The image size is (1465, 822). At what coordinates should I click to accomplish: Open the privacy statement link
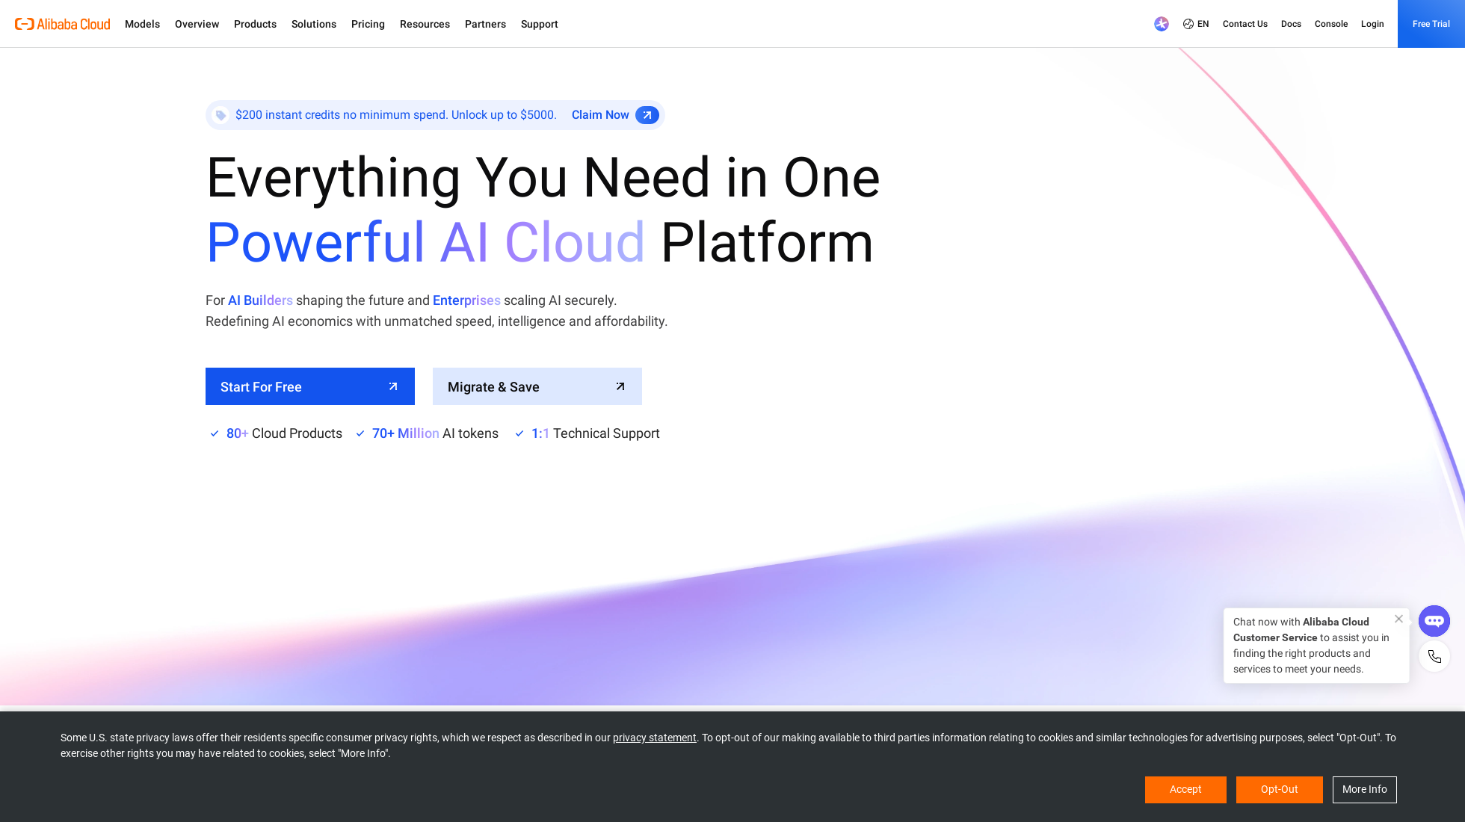654,738
